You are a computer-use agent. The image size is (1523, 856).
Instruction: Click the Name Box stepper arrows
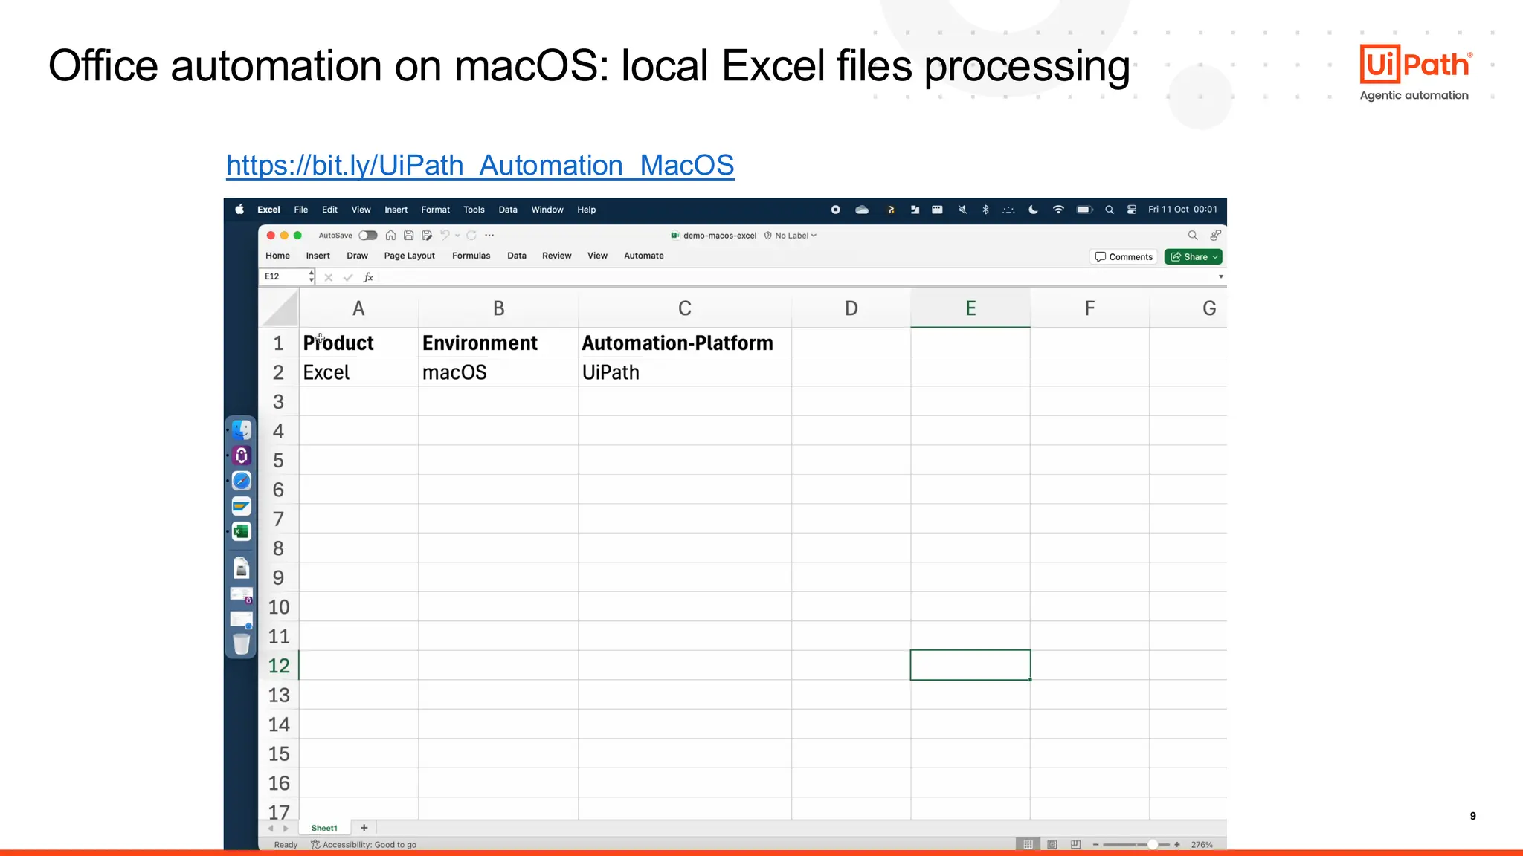pyautogui.click(x=311, y=277)
